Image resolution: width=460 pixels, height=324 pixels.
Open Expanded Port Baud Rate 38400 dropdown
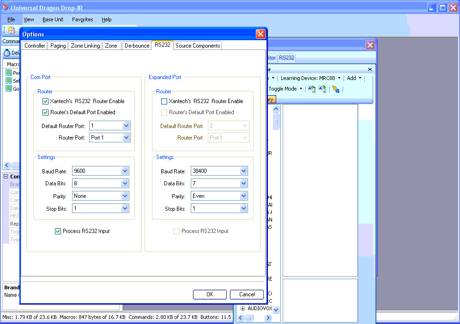click(243, 171)
